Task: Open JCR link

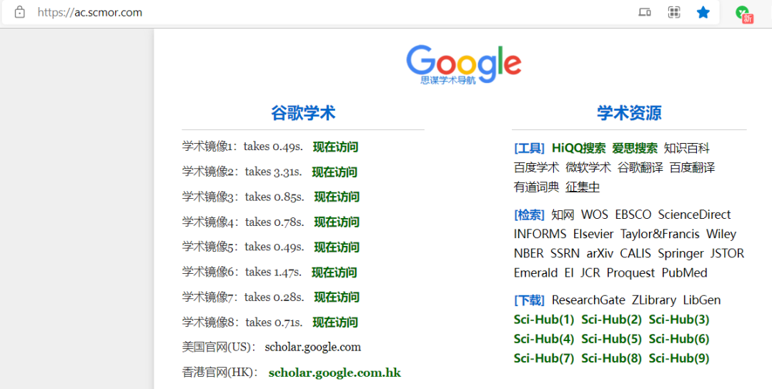Action: point(590,272)
